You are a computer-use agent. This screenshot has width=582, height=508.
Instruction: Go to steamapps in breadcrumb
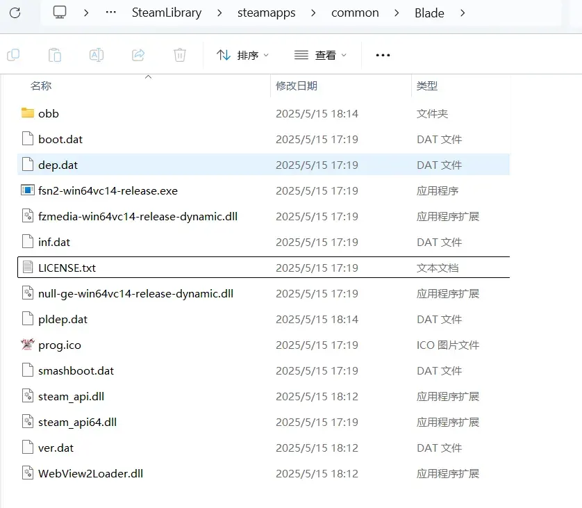[x=267, y=13]
